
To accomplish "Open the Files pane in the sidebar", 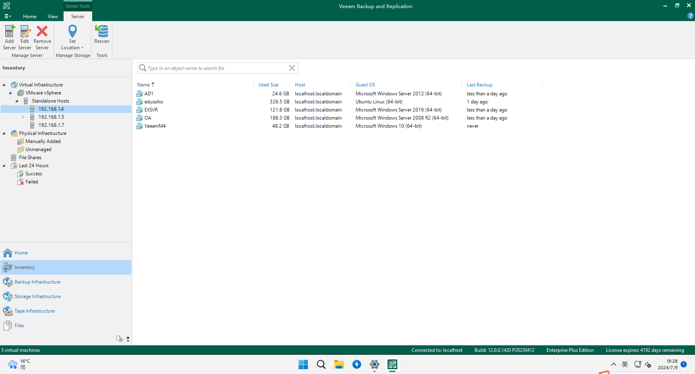I will (66, 326).
